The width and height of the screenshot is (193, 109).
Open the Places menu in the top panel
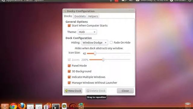[x=28, y=1]
